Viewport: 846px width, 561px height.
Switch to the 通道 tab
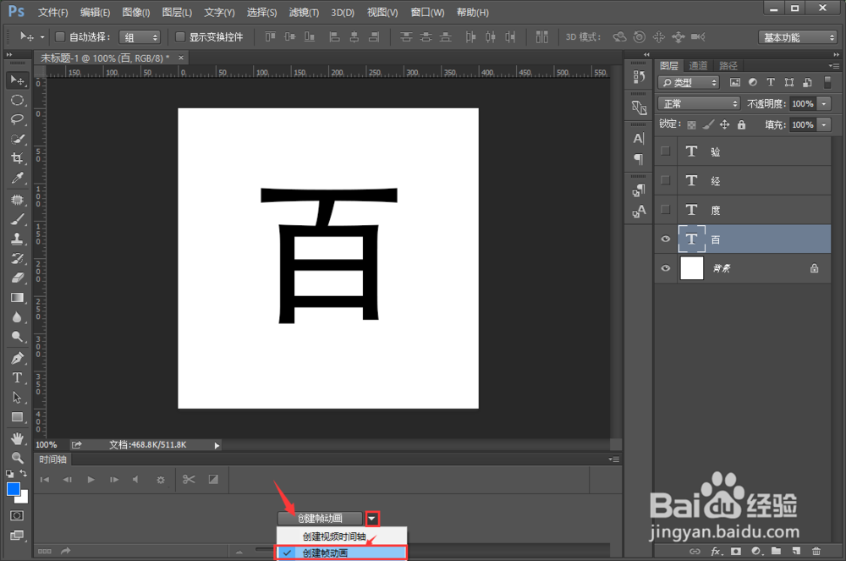pos(698,64)
